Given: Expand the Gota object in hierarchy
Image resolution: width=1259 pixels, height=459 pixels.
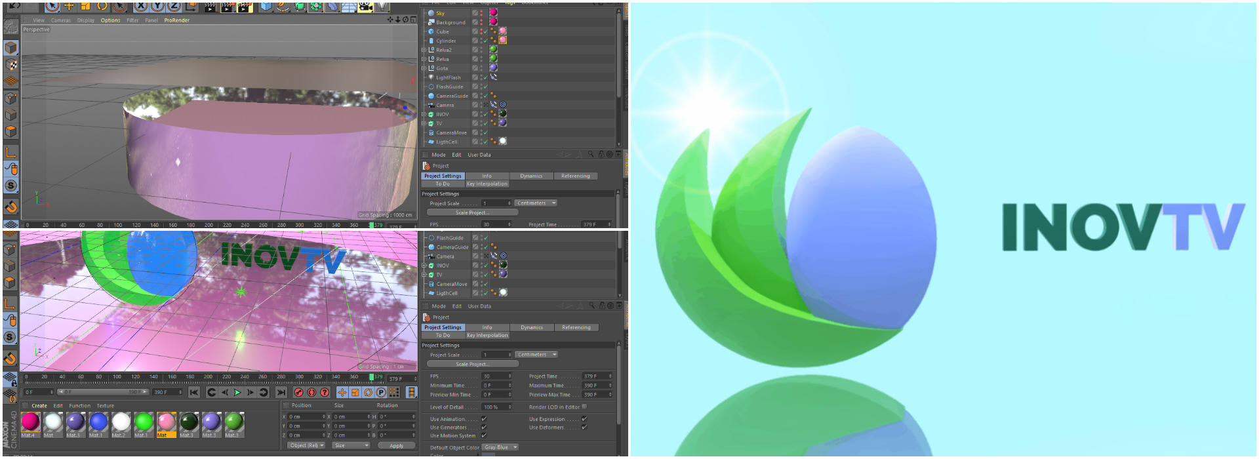Looking at the screenshot, I should 424,68.
